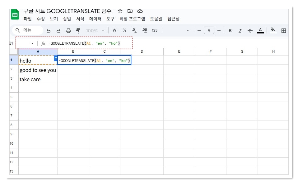Open the 데이터 menu
The image size is (298, 184).
click(x=95, y=19)
